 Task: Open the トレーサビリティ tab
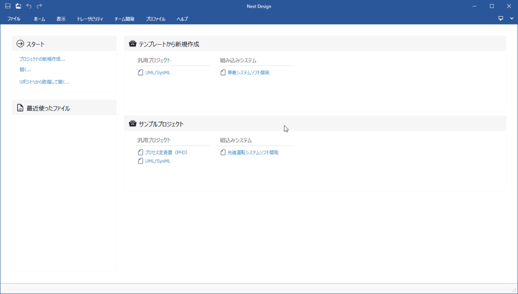point(90,19)
